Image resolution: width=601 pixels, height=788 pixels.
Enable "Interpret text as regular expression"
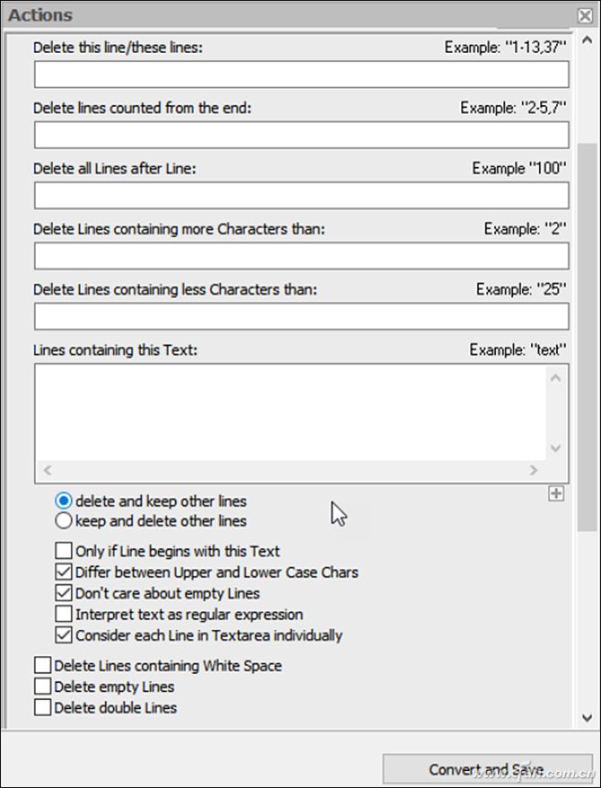pos(64,615)
